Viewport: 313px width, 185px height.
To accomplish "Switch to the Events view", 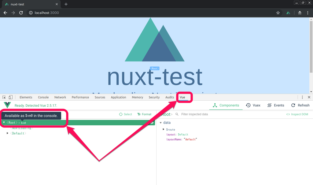I will point(276,105).
